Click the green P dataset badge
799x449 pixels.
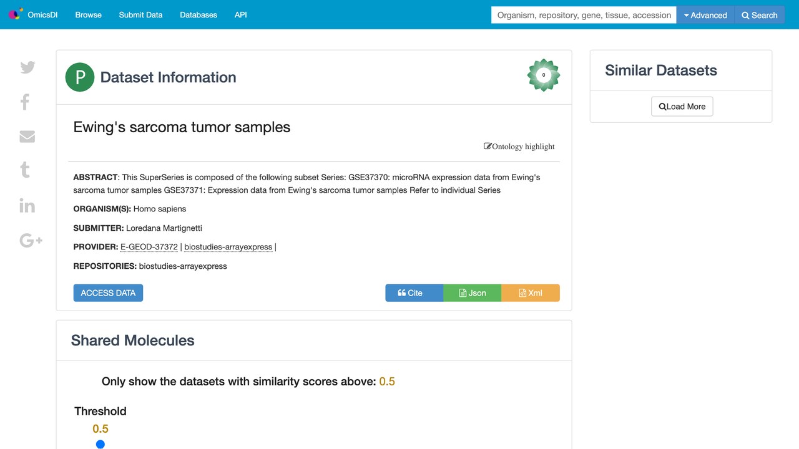point(80,77)
